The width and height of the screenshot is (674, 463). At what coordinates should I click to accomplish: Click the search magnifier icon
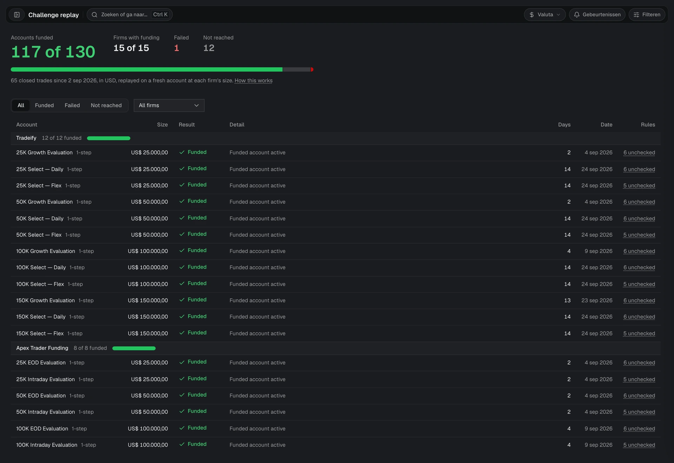(94, 15)
